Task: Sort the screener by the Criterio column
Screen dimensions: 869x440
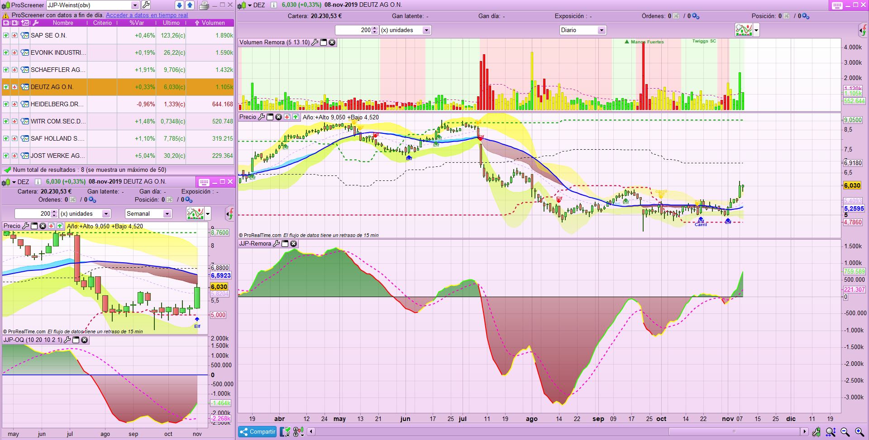Action: [102, 23]
